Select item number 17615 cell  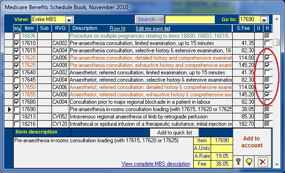pos(29,50)
